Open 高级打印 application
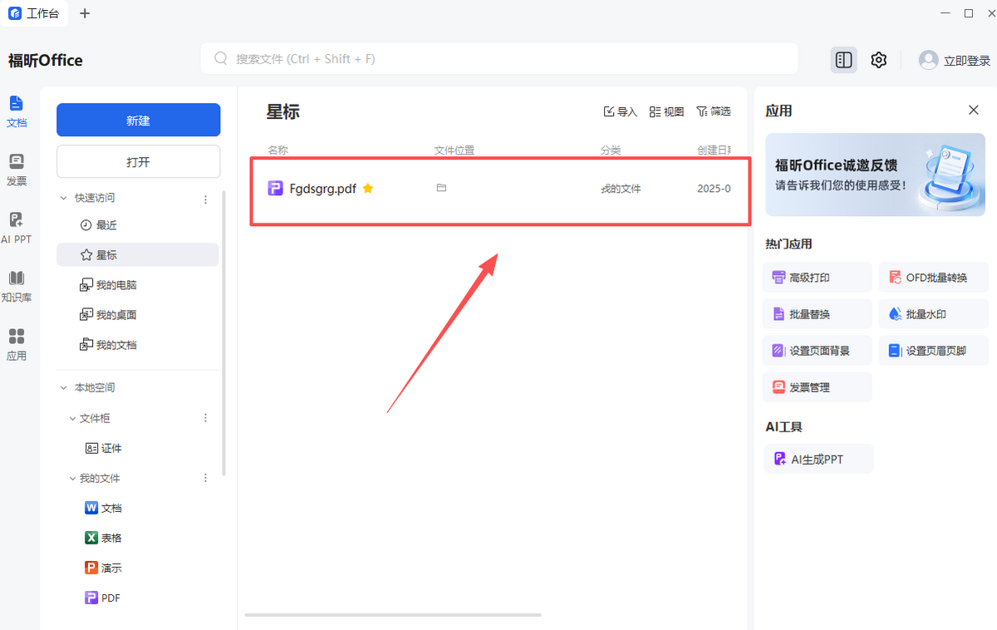997x630 pixels. 818,278
